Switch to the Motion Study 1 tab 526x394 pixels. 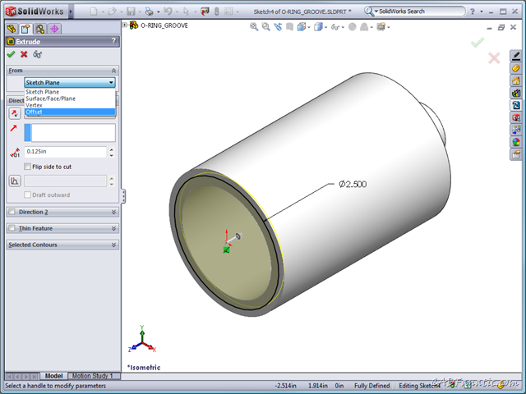pyautogui.click(x=93, y=376)
